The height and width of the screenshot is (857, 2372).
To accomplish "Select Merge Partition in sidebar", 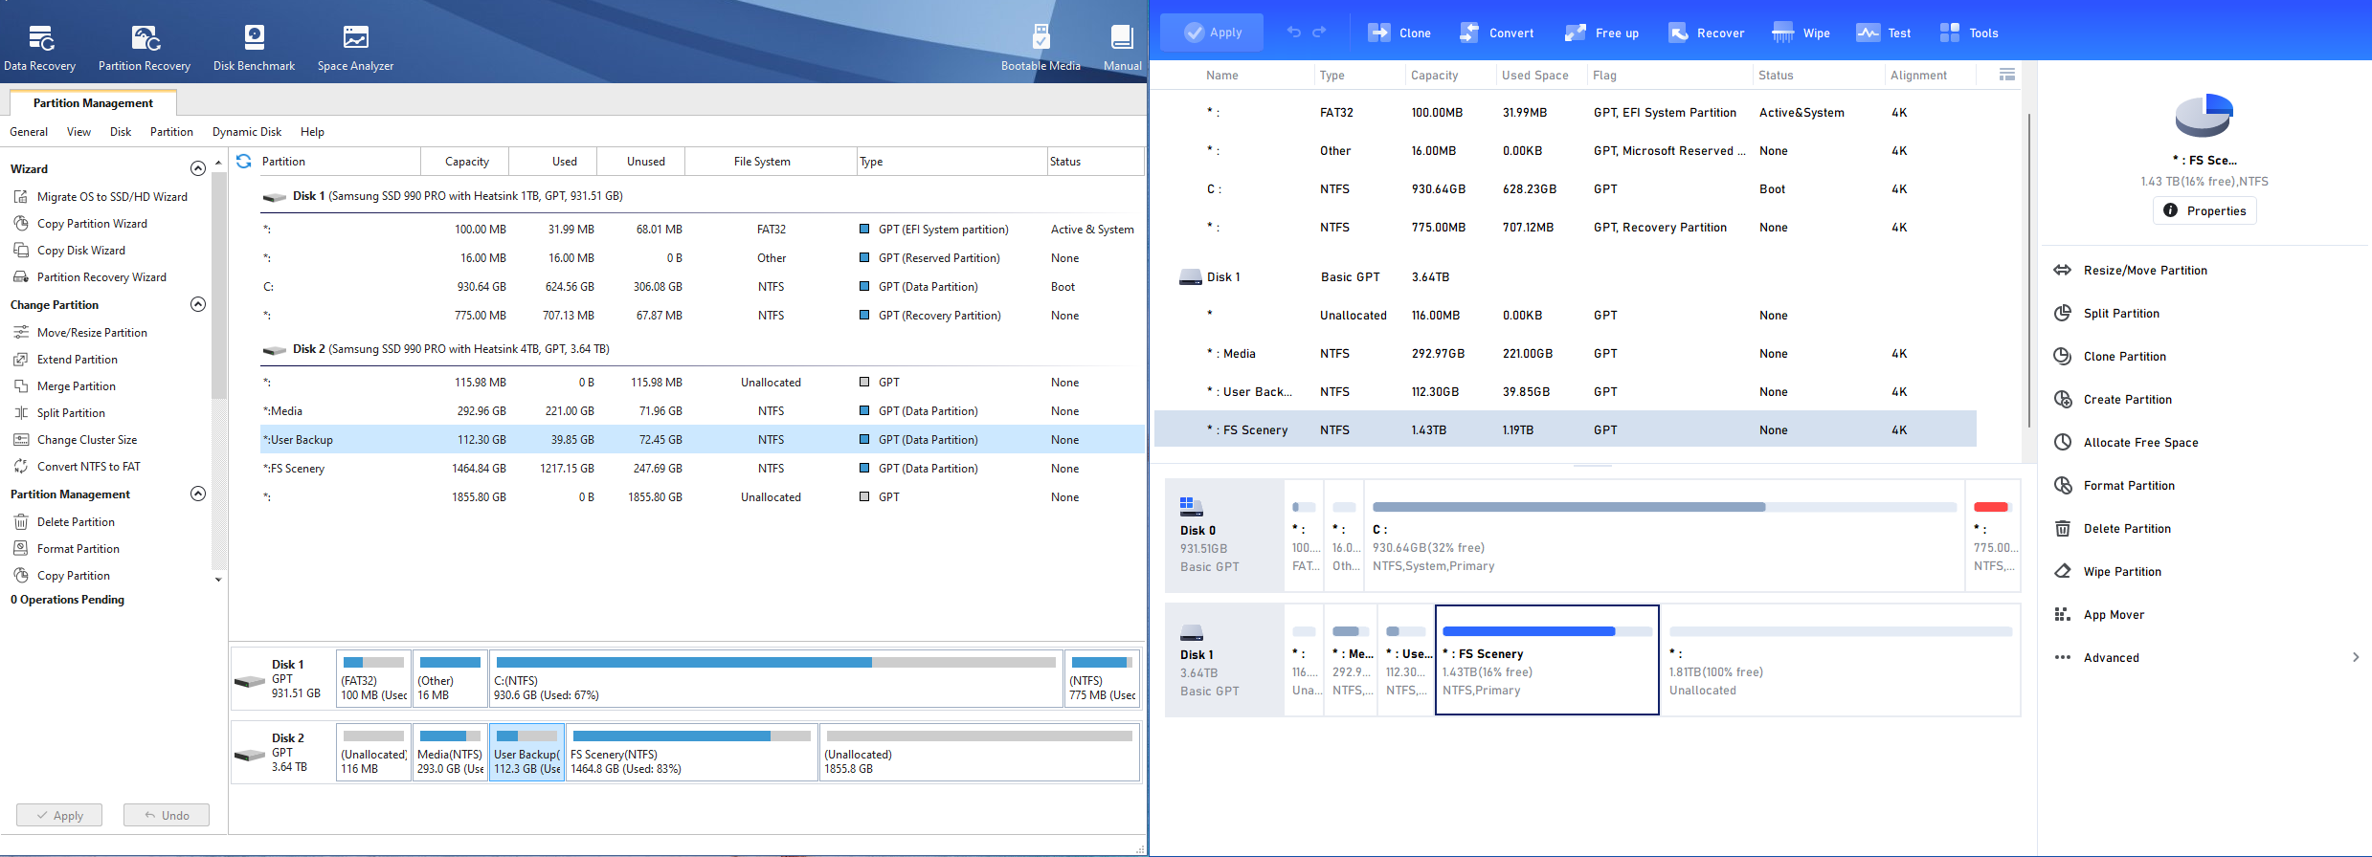I will (x=65, y=386).
